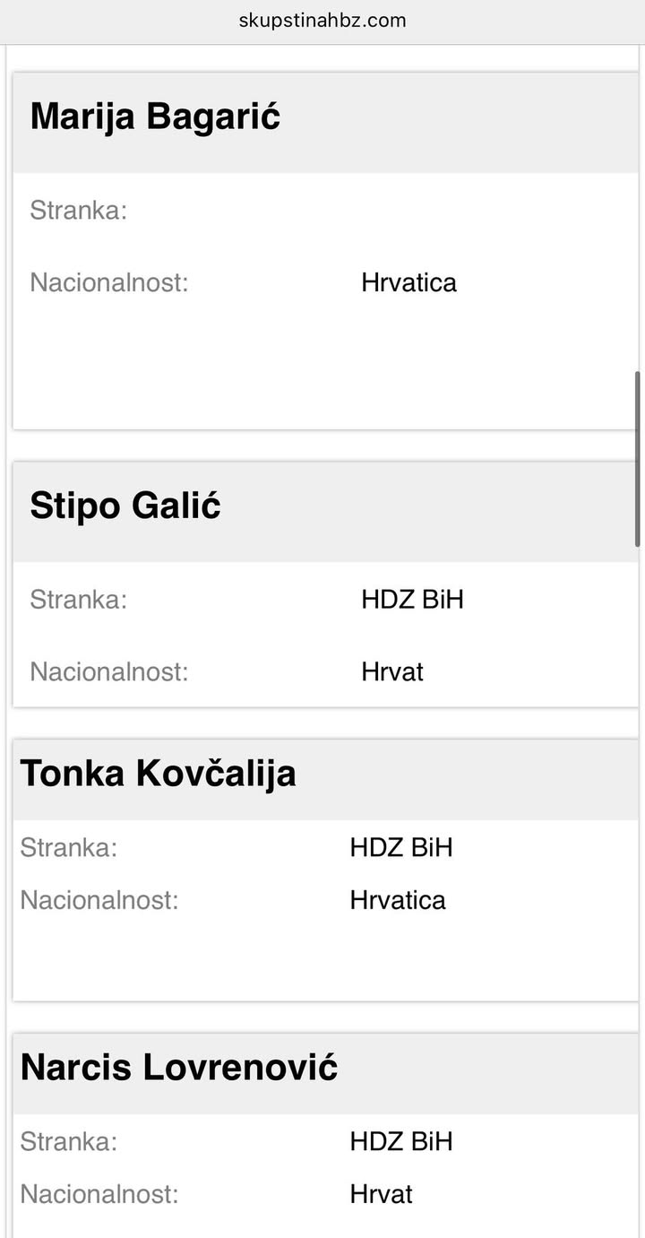Click HDZ BiH under Tonka Kovčalija
Viewport: 645px width, 1238px height.
(401, 847)
